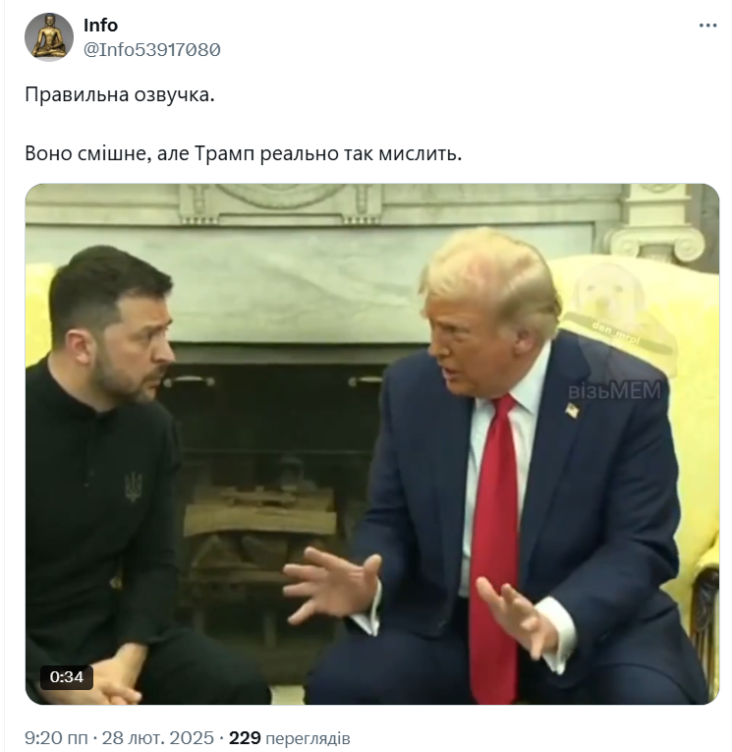732x752 pixels.
Task: Click the den_mrpl dog logo watermark
Action: [x=617, y=318]
